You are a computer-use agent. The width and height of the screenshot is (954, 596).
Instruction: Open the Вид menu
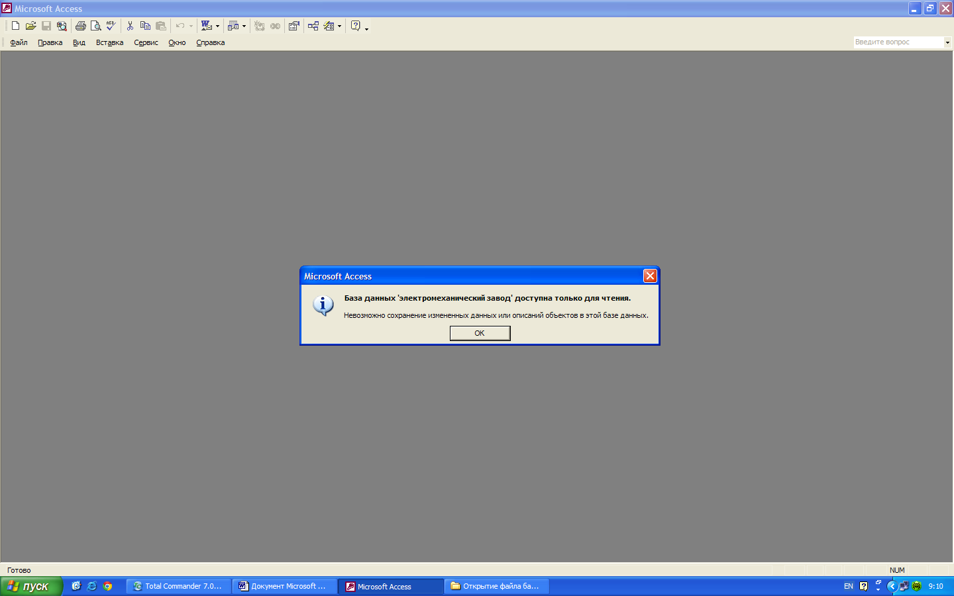[x=79, y=42]
